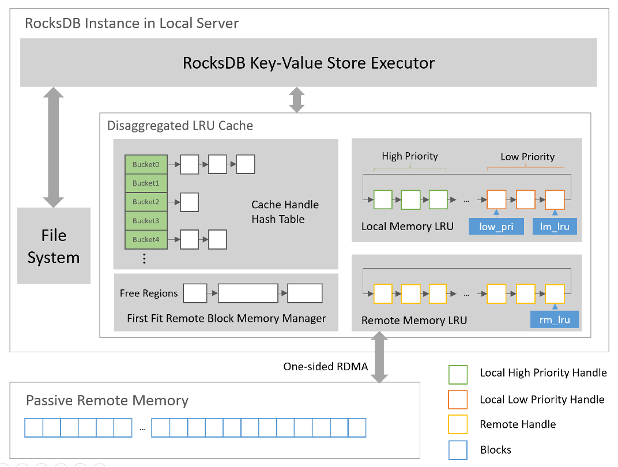Select the Bucket1 cell
618x467 pixels.
tap(146, 183)
